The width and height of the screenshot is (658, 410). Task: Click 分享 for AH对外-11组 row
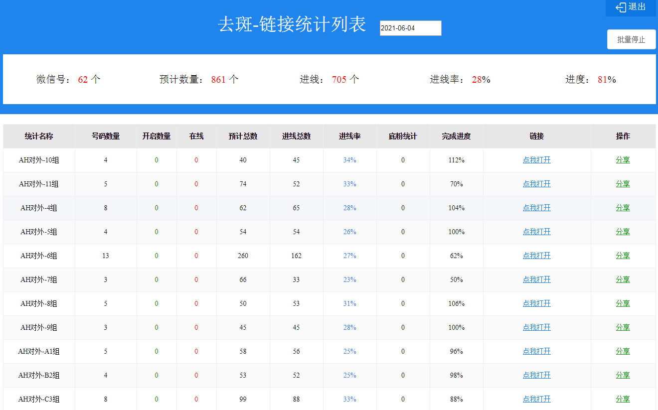[623, 184]
